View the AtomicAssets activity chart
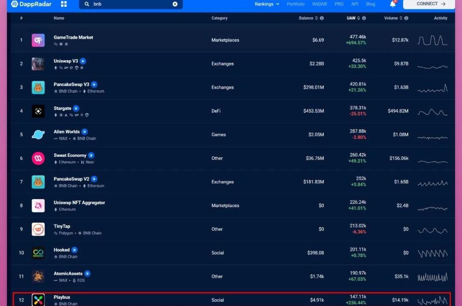Screen dimensions: 462x306 tap(432, 277)
